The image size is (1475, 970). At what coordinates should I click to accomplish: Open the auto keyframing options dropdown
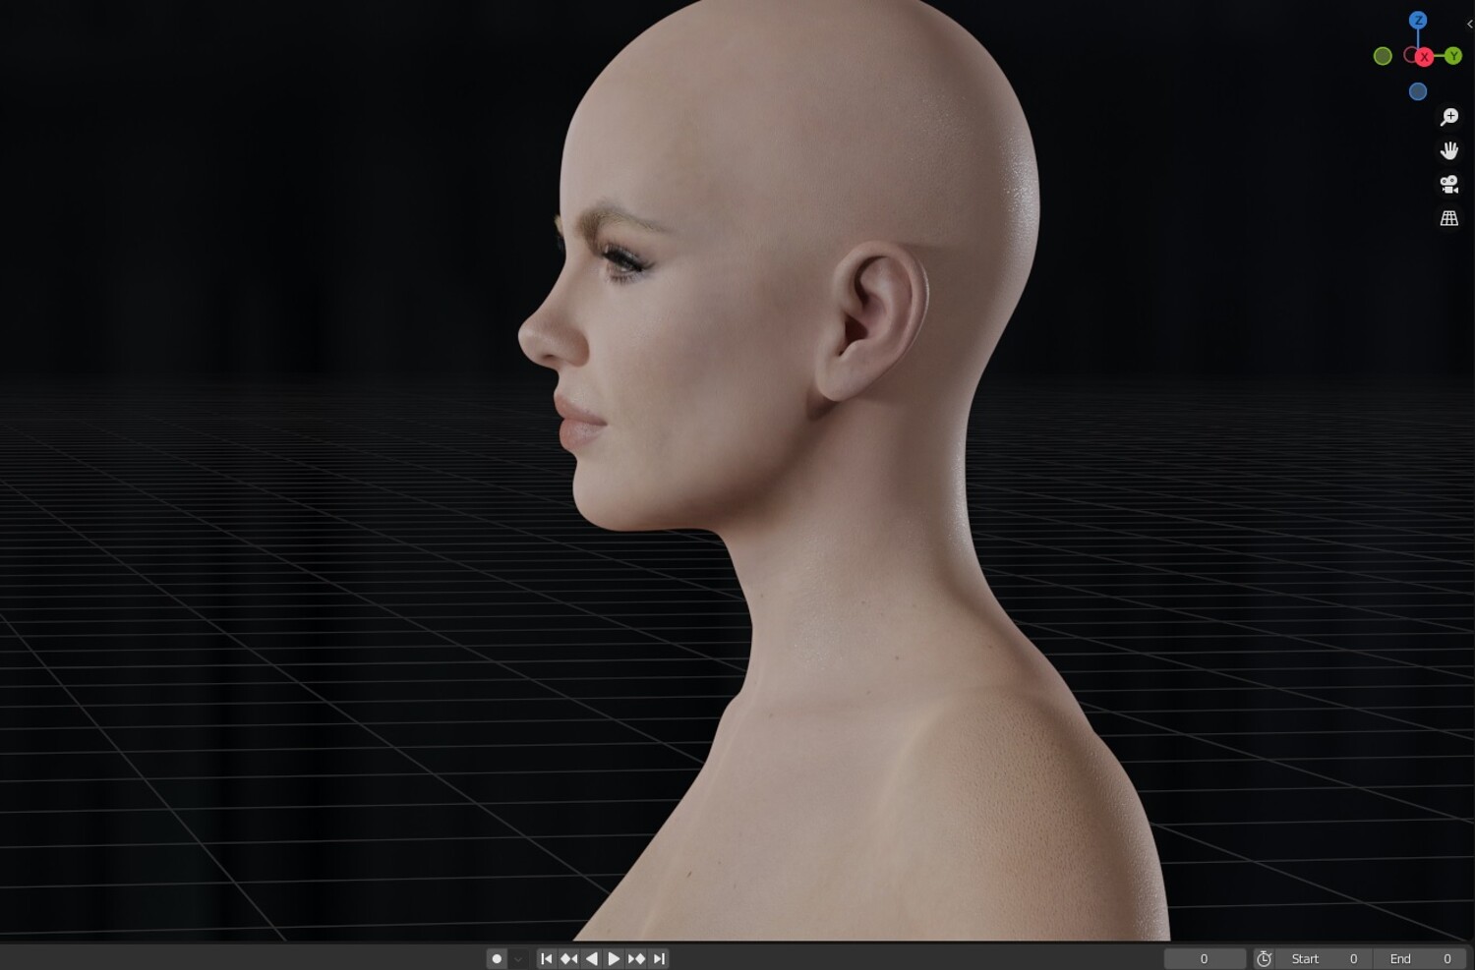(x=518, y=958)
